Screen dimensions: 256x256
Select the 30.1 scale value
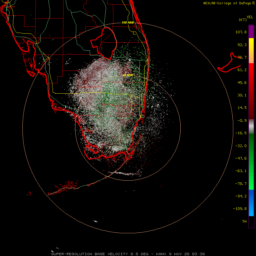click(242, 95)
